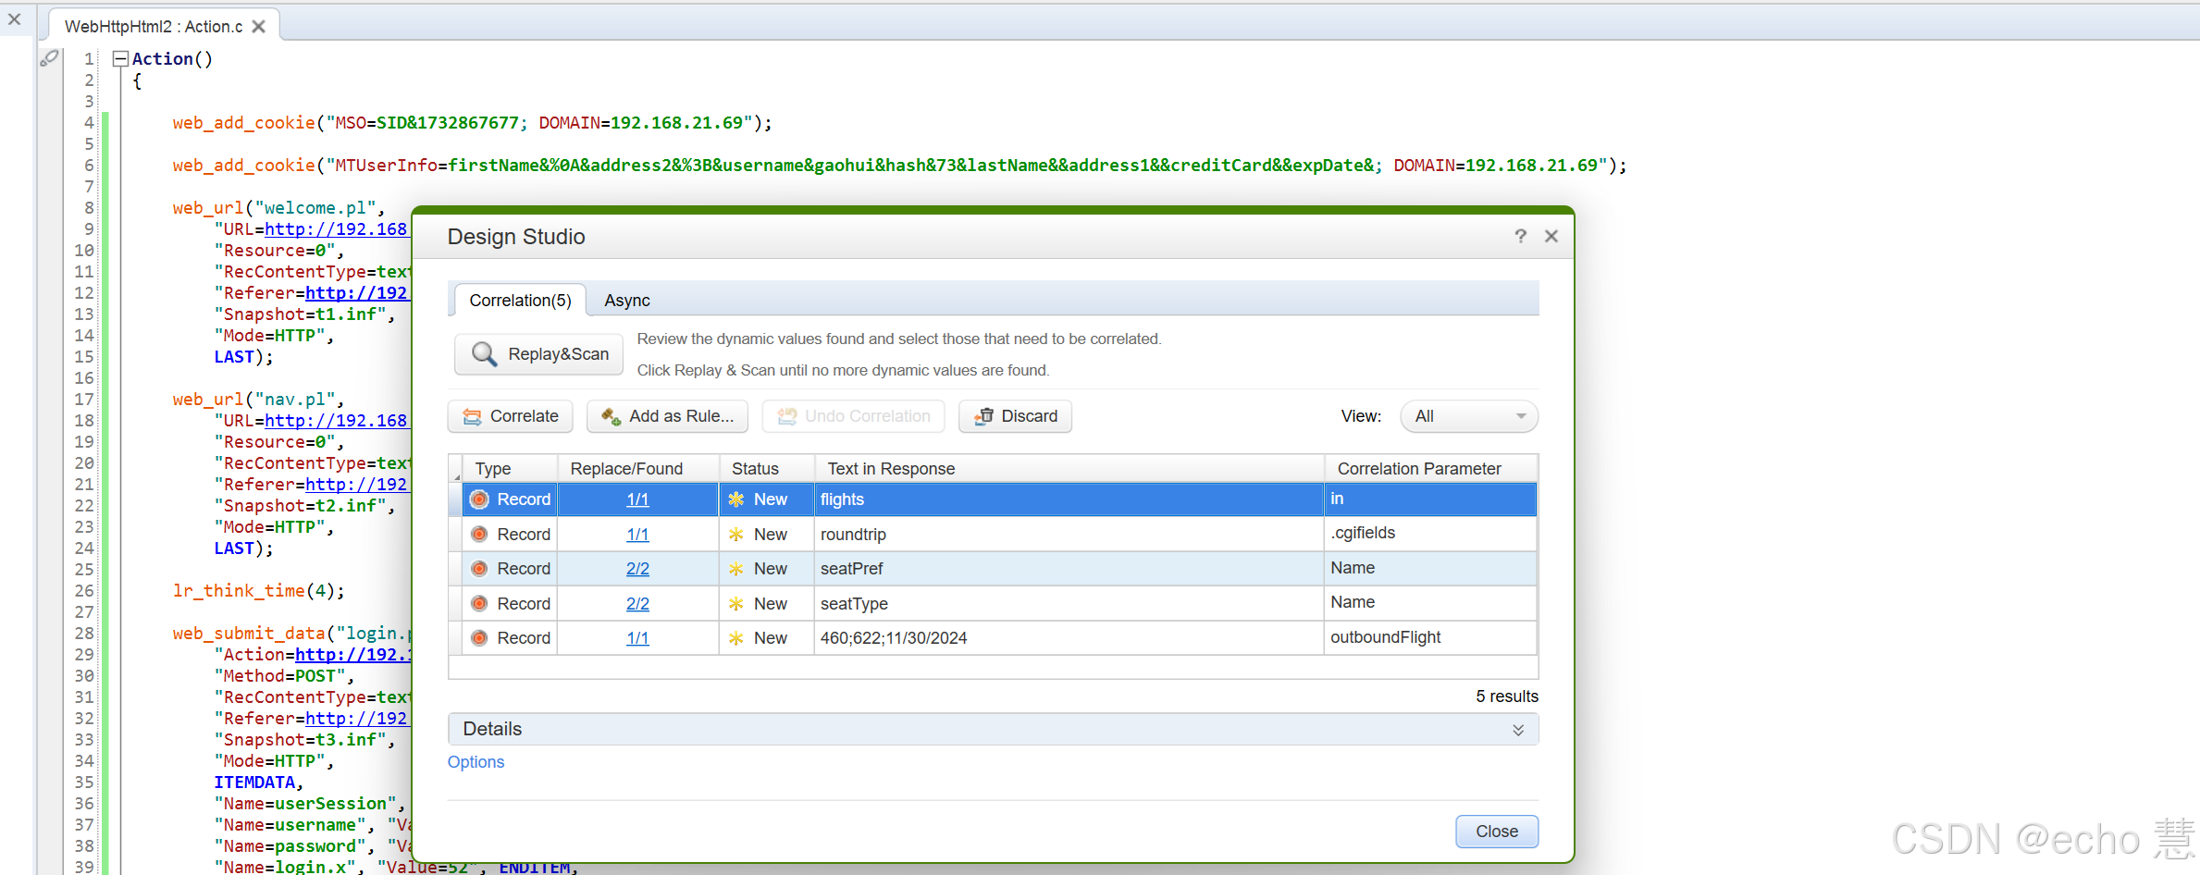Viewport: 2200px width, 875px height.
Task: Open the 1/1 link in flights row
Action: [x=637, y=499]
